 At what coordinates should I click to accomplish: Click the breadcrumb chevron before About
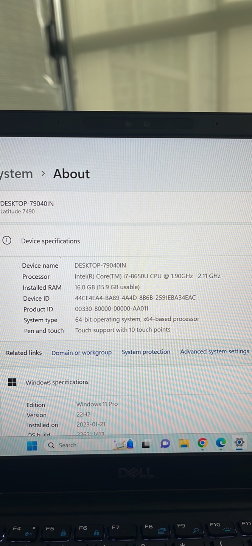point(43,173)
